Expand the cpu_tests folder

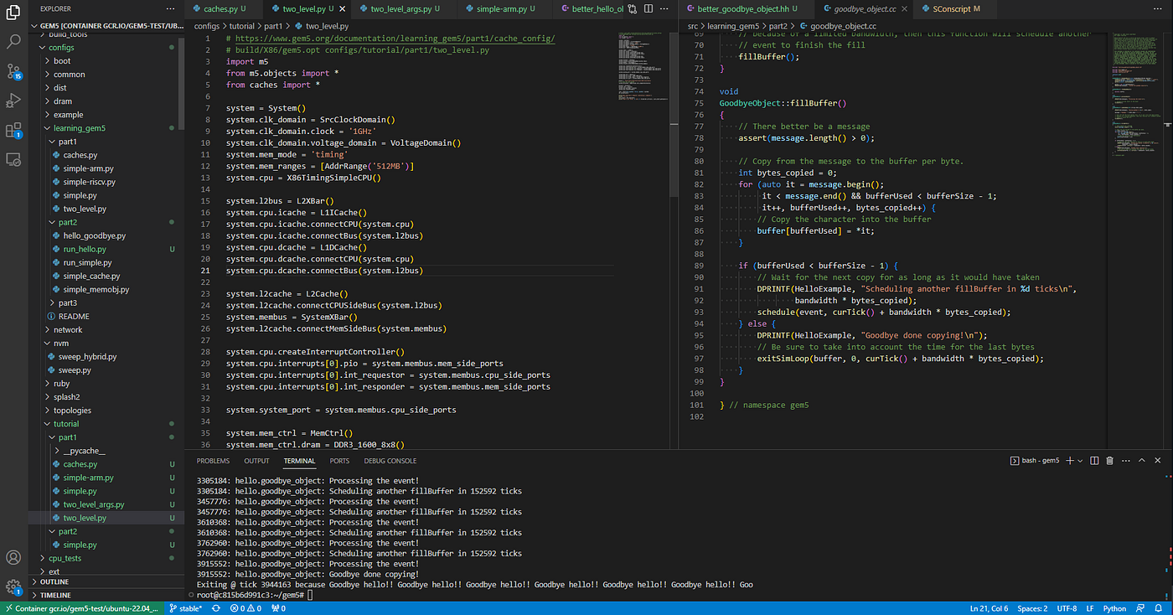point(65,558)
